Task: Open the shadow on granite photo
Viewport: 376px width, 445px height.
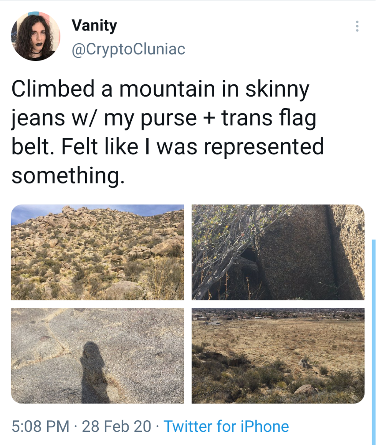Action: tap(97, 355)
